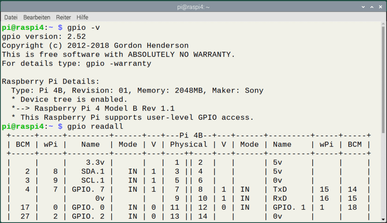This screenshot has width=387, height=223.
Task: Click the window shade chevron icon
Action: tap(363, 6)
